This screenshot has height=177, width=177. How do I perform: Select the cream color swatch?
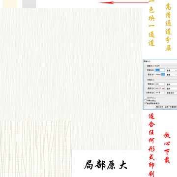10,3
